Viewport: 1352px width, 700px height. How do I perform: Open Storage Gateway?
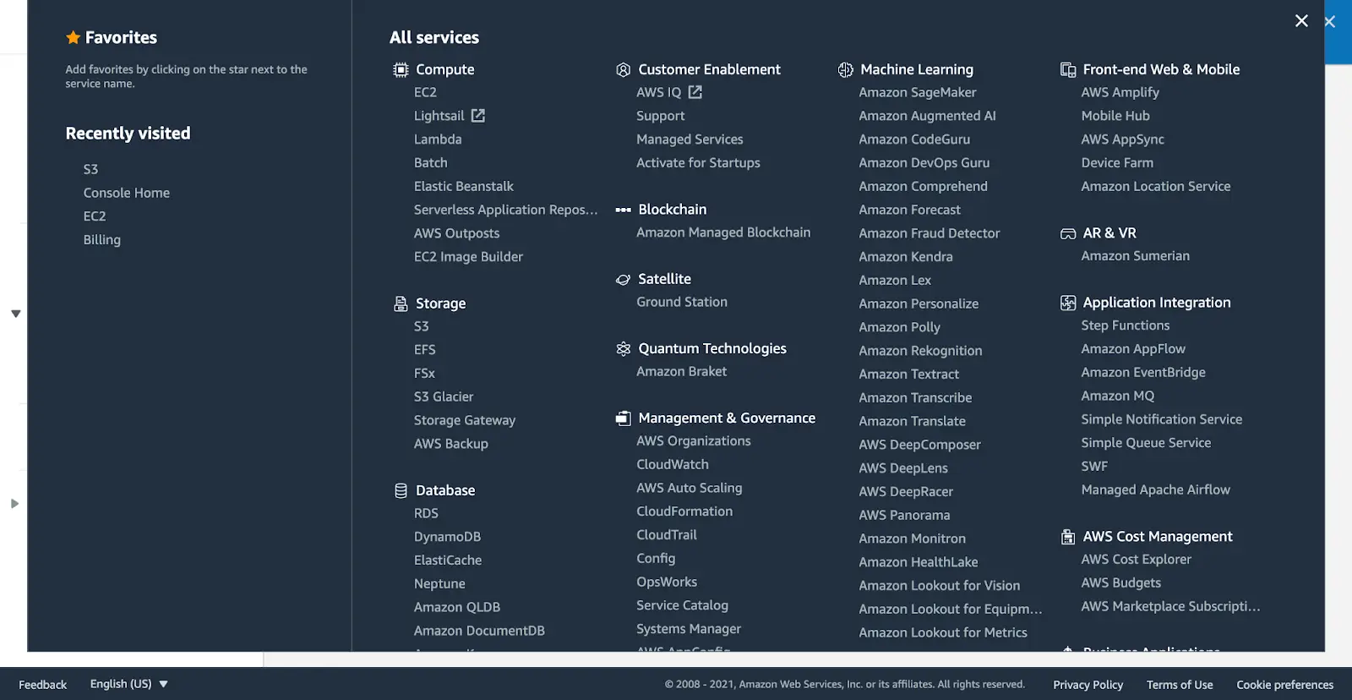465,420
